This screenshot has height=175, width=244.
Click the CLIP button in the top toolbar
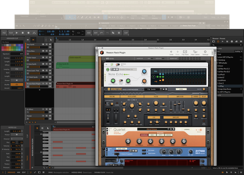point(126,33)
